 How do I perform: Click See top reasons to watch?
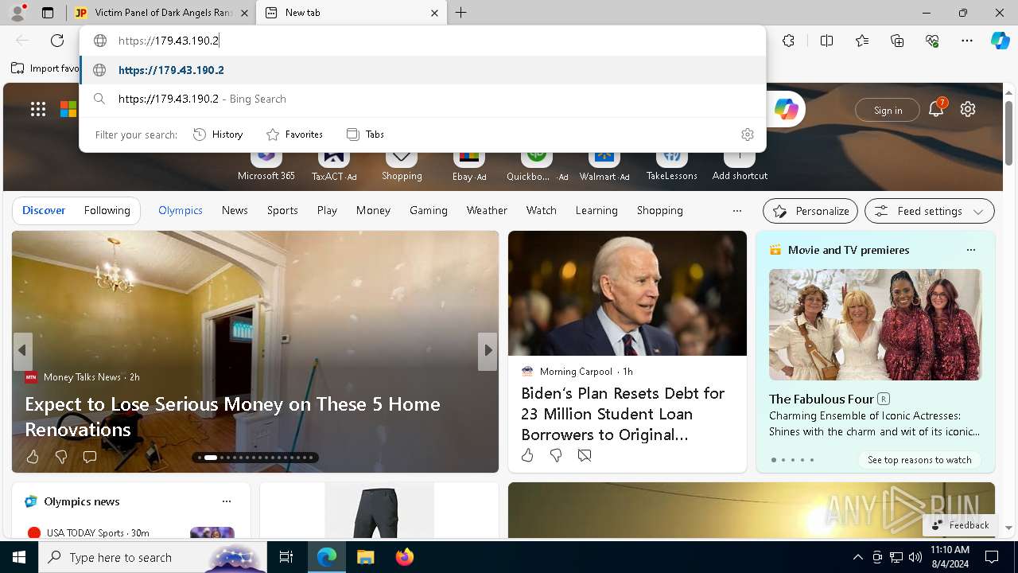(919, 460)
